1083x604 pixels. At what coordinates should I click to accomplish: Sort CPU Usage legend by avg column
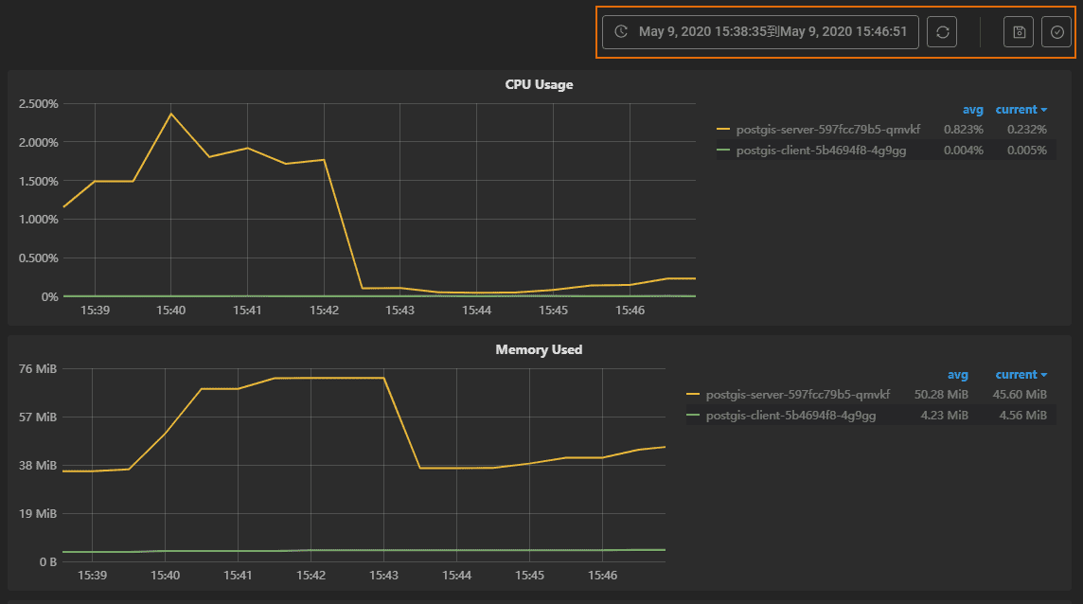coord(973,110)
